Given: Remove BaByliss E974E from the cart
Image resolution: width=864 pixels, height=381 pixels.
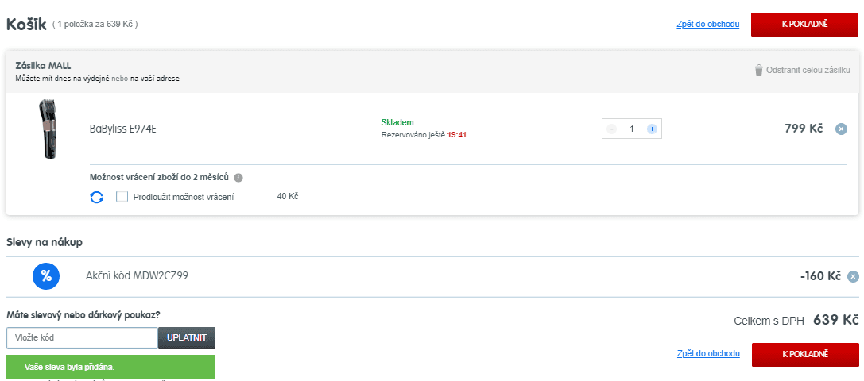Looking at the screenshot, I should coord(841,129).
